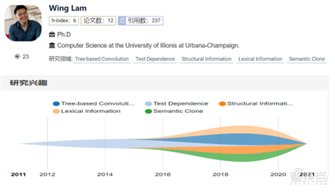Screen dimensions: 335x192
Task: Open Wing Lam's profile photo
Action: point(23,23)
